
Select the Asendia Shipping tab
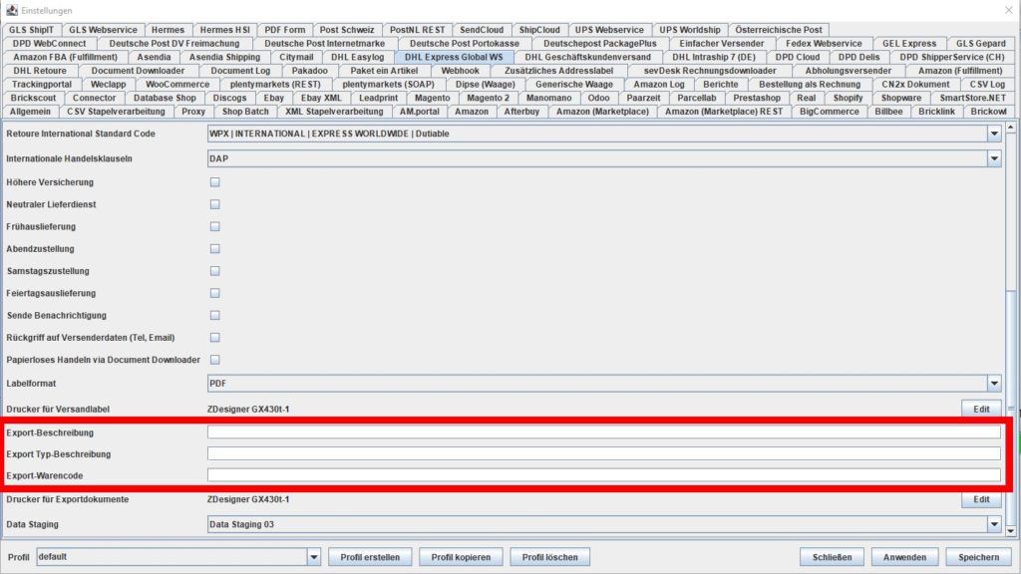coord(224,57)
